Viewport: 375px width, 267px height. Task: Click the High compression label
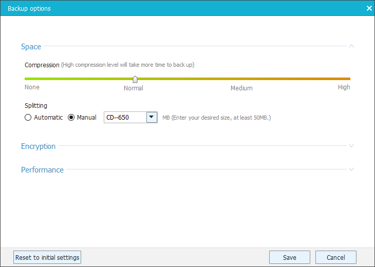pos(344,87)
